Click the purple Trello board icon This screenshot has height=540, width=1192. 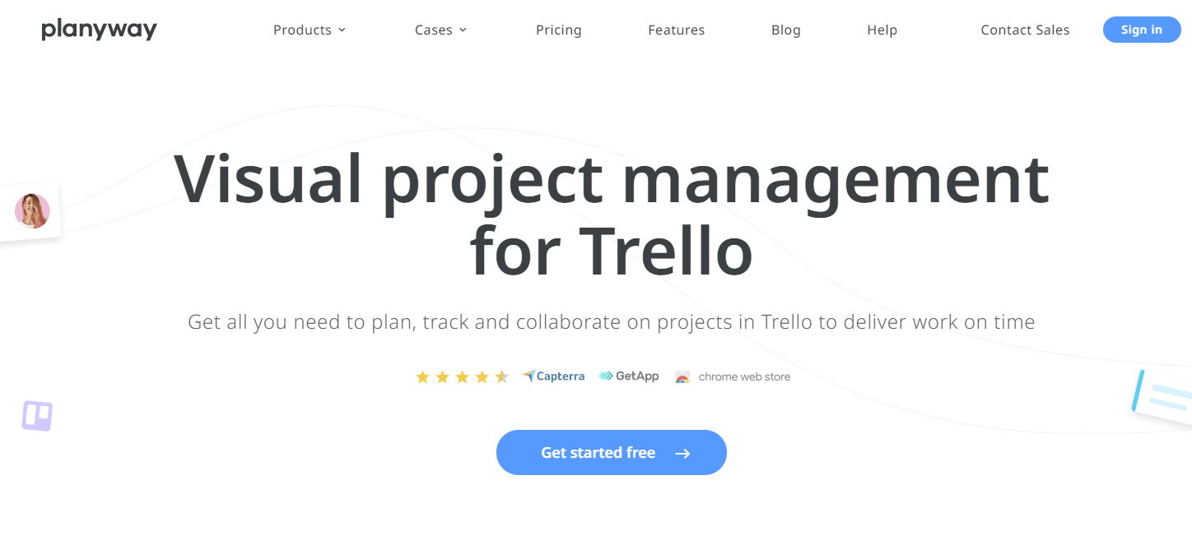(37, 415)
